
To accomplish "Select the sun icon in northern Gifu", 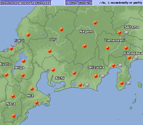I will [x=62, y=29].
